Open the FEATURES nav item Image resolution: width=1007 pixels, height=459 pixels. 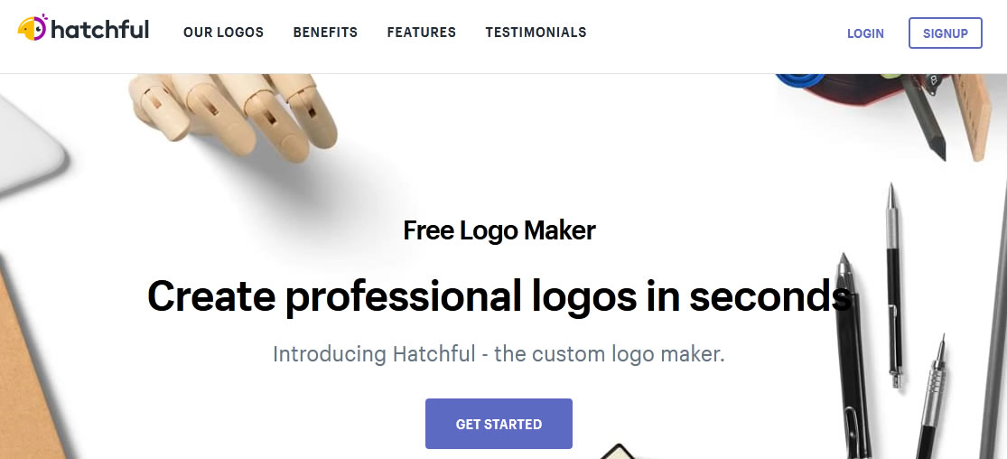pos(421,33)
